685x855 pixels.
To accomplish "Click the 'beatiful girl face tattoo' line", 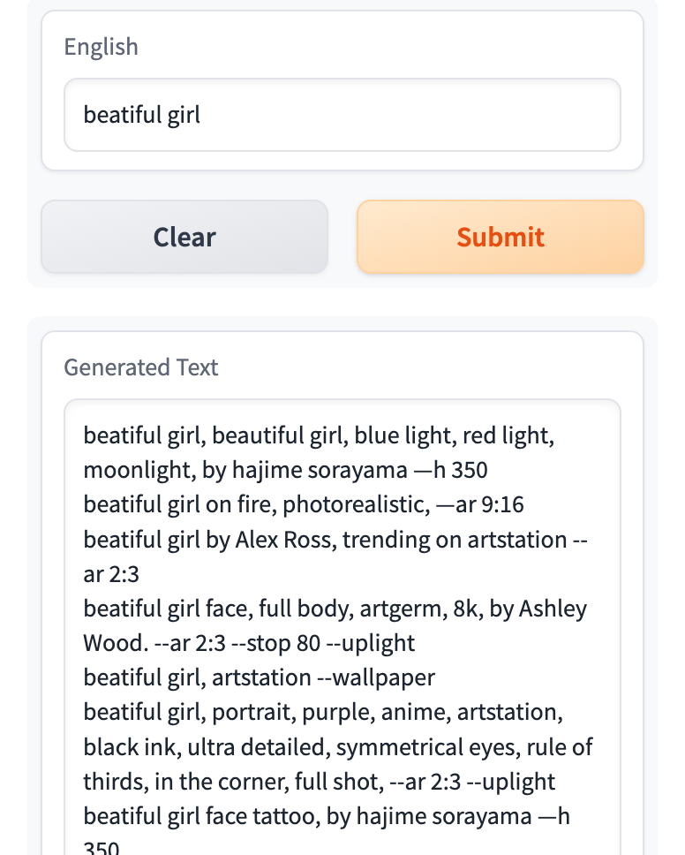I will coord(327,816).
